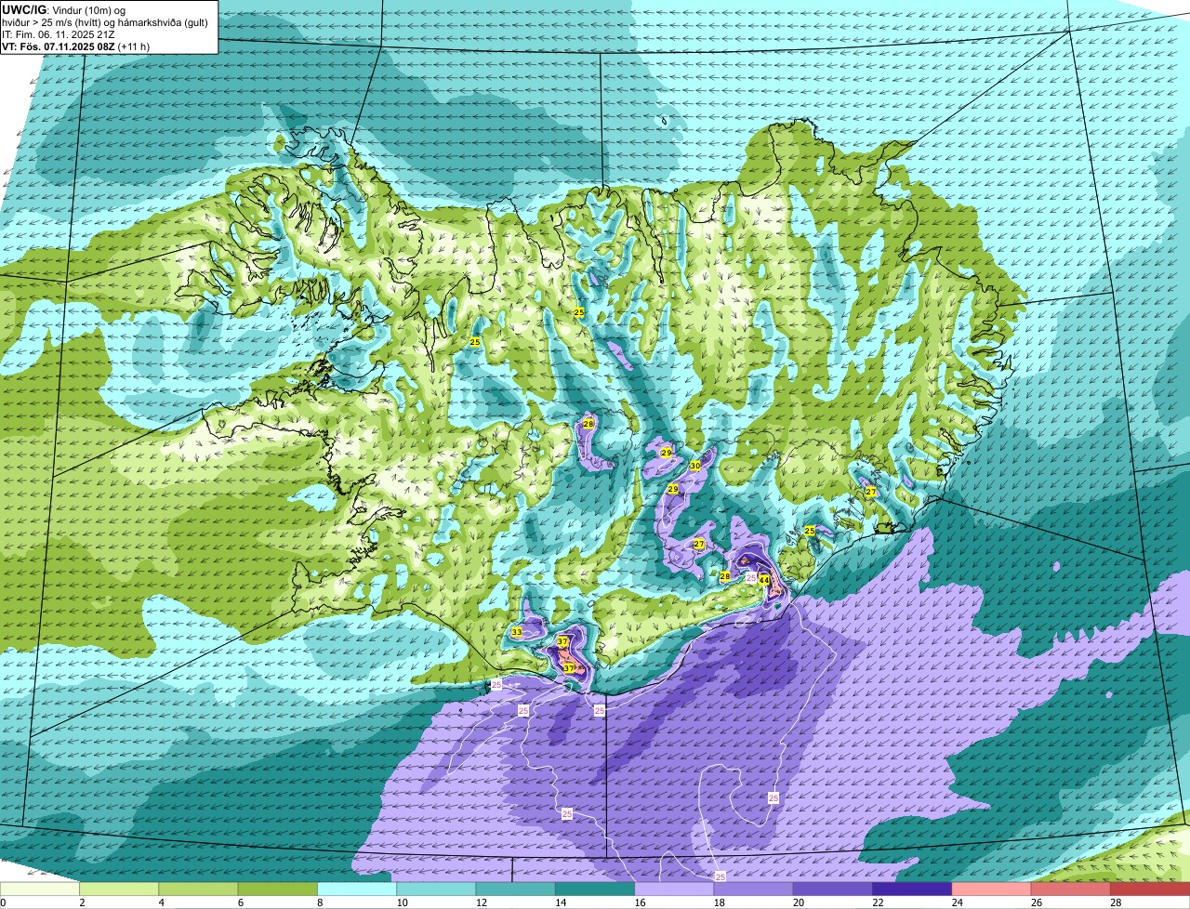Select the 8–10 m/s pale cyan legend swatch
The height and width of the screenshot is (909, 1190).
pyautogui.click(x=357, y=889)
